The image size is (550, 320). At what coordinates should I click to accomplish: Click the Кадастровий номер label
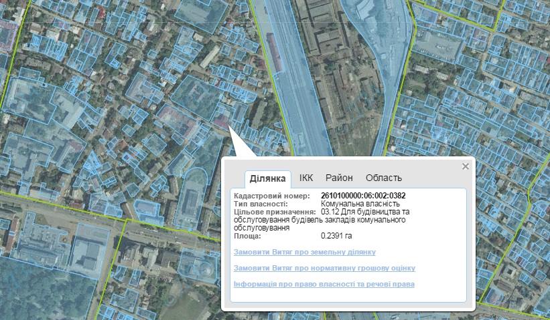267,195
